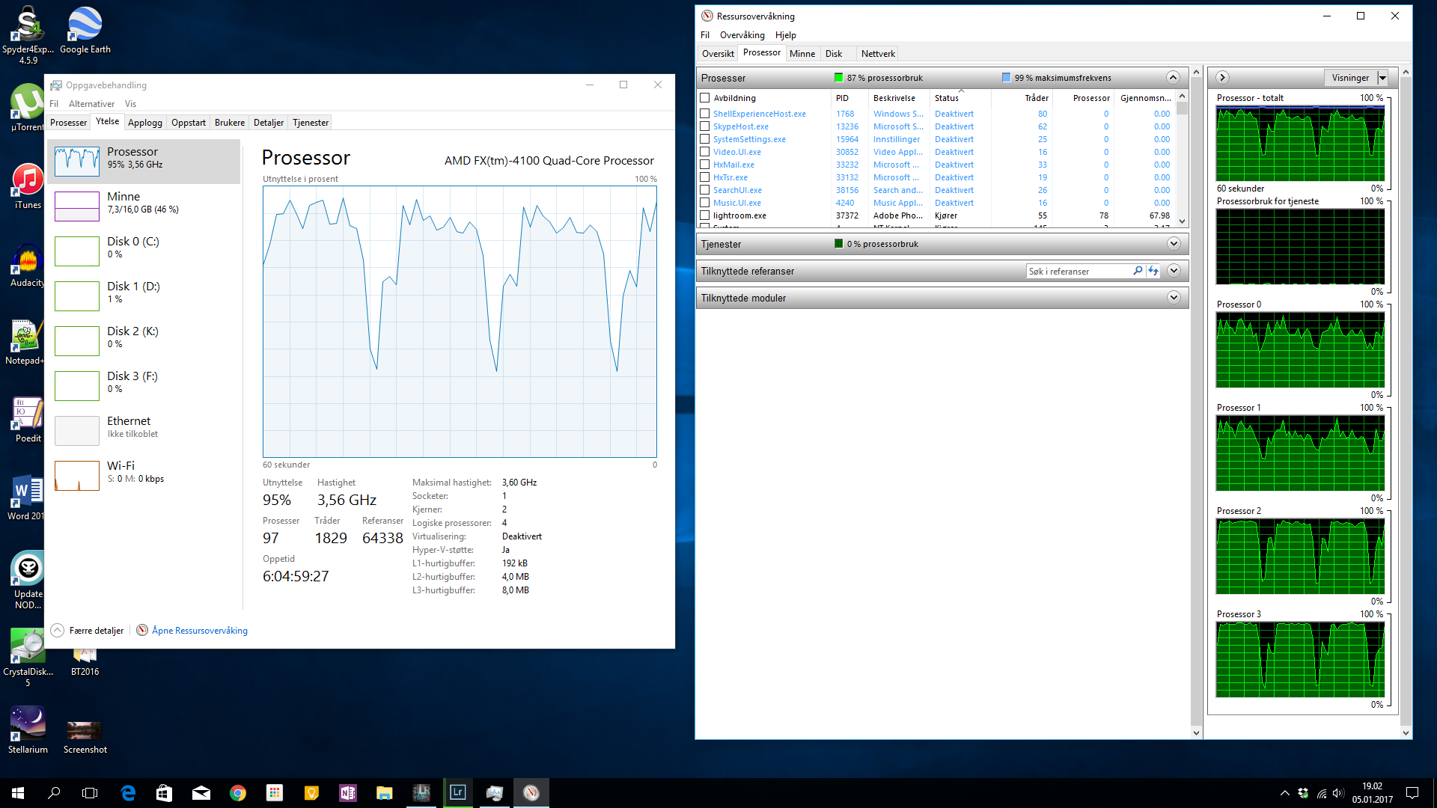Click Søk i referanser search field
The height and width of the screenshot is (808, 1437).
(1079, 272)
